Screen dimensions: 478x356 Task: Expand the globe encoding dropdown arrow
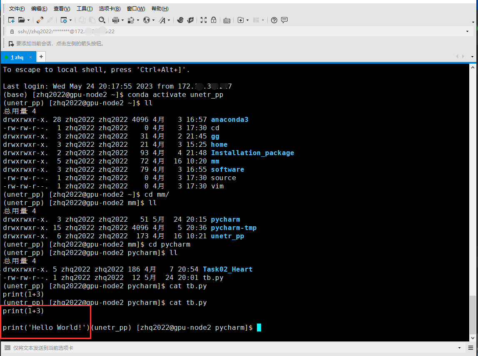(153, 20)
